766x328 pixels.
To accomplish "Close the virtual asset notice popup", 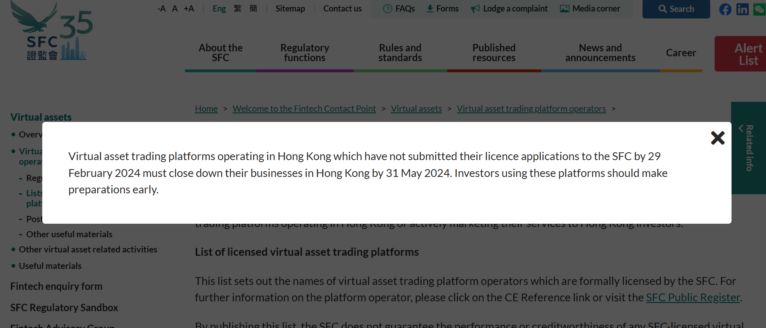I will pyautogui.click(x=718, y=138).
